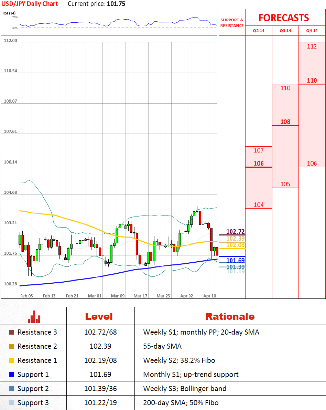This screenshot has width=326, height=410.
Task: Click the Resistance 2 row label
Action: (37, 346)
